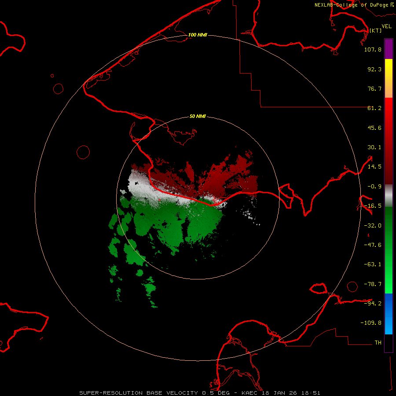Select the -78.7 scale value
The width and height of the screenshot is (396, 396).
373,284
